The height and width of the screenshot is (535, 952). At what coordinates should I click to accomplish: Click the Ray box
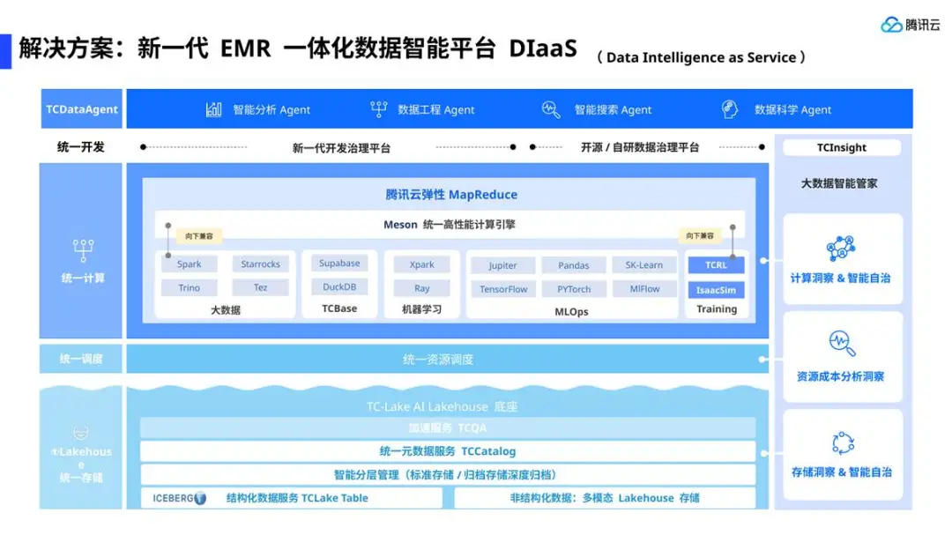click(x=421, y=288)
